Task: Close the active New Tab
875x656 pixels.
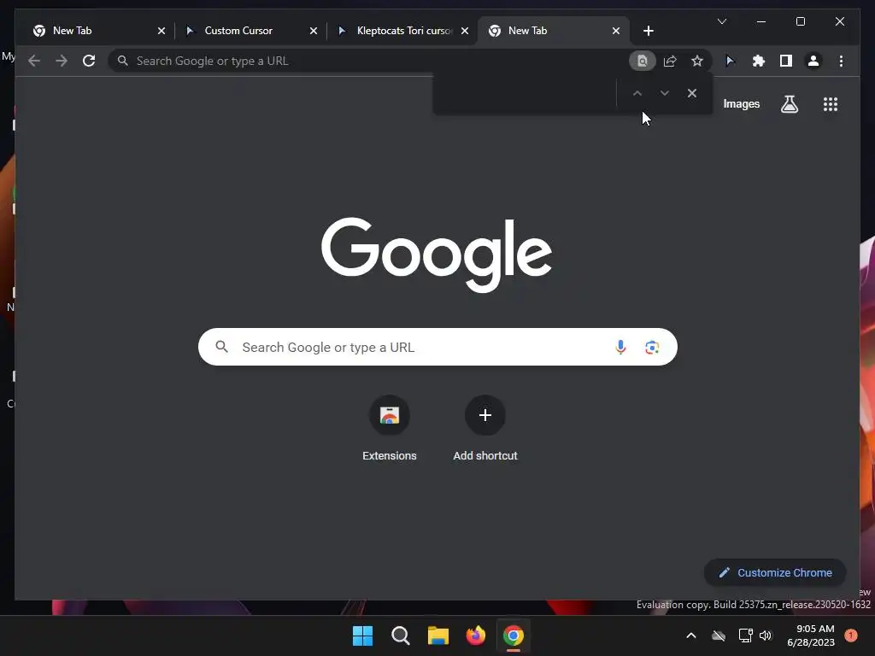Action: [x=616, y=31]
